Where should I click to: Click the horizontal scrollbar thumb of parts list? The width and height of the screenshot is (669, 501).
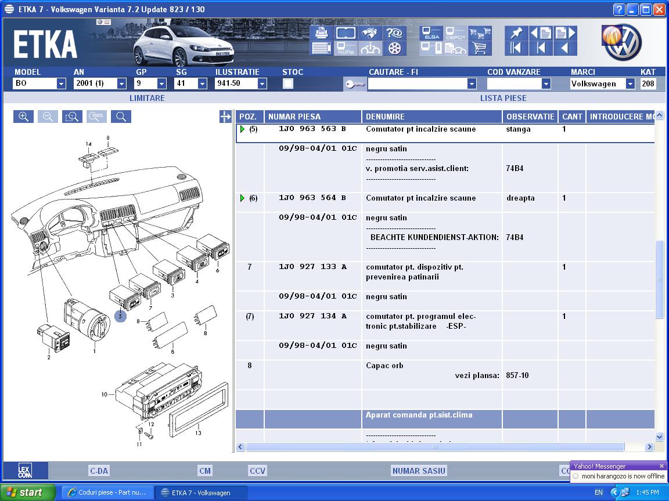coord(435,447)
